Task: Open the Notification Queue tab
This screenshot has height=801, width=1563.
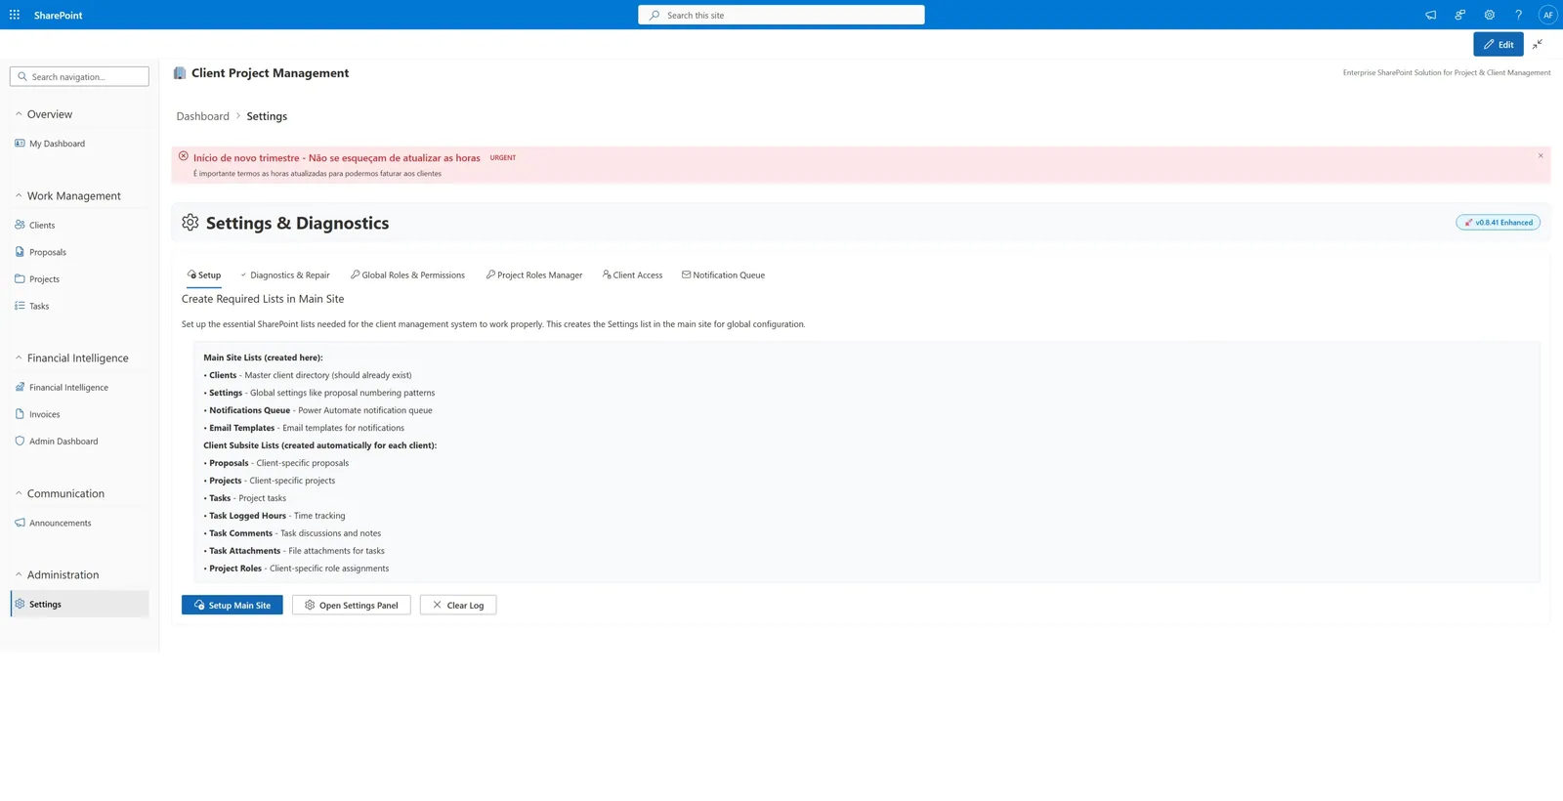Action: tap(723, 275)
